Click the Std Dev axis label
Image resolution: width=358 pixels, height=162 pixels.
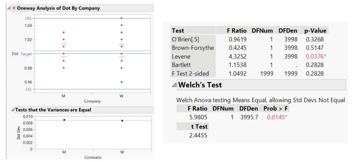coord(19,133)
